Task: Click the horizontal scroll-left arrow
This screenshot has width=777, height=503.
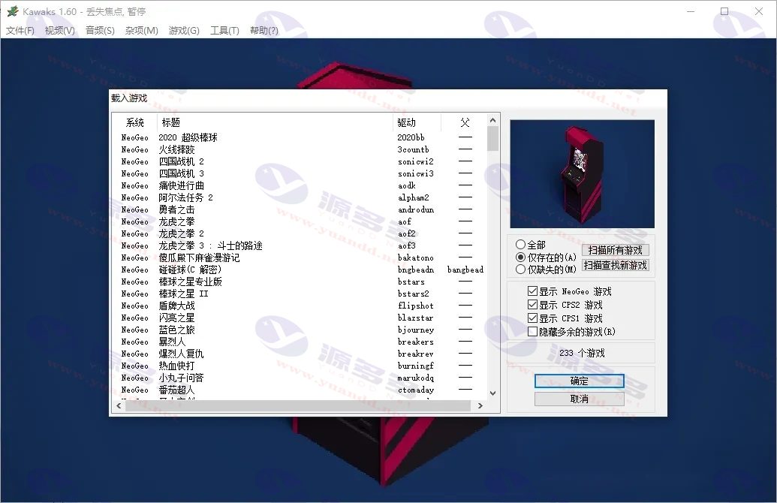Action: click(119, 405)
